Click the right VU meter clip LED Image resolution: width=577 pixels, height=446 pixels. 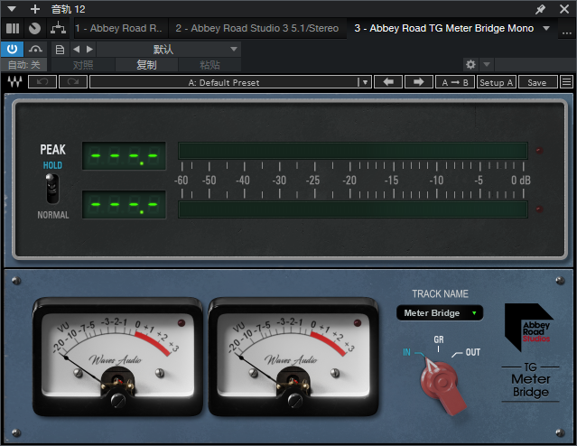[357, 323]
